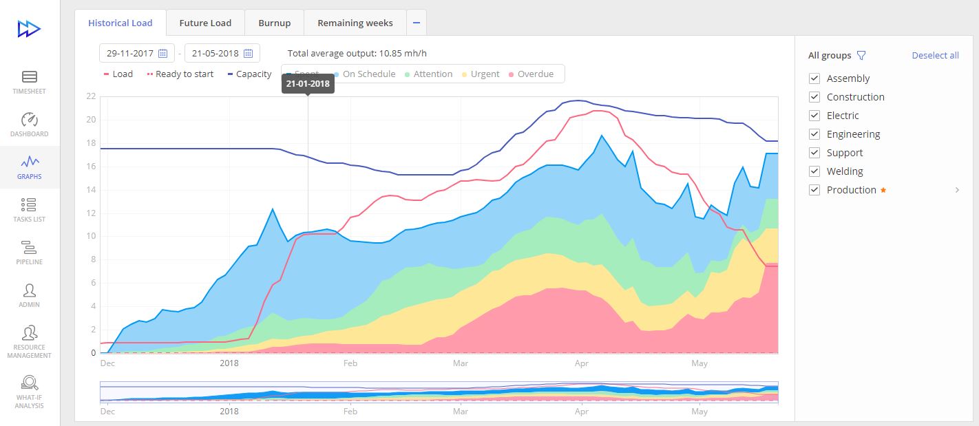Viewport: 979px width, 426px height.
Task: Open the Pipeline view
Action: 29,253
